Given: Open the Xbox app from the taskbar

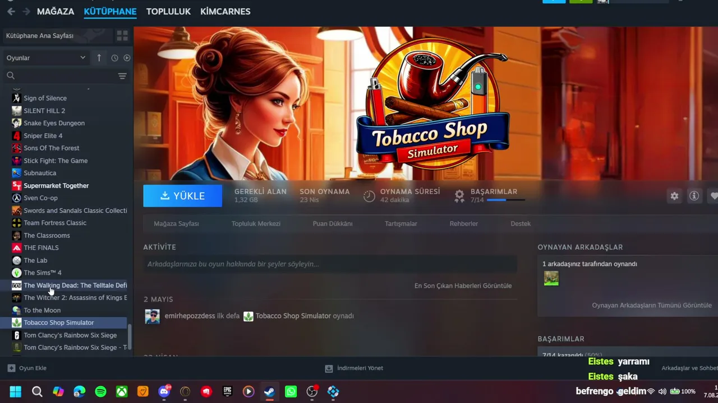Looking at the screenshot, I should tap(122, 391).
